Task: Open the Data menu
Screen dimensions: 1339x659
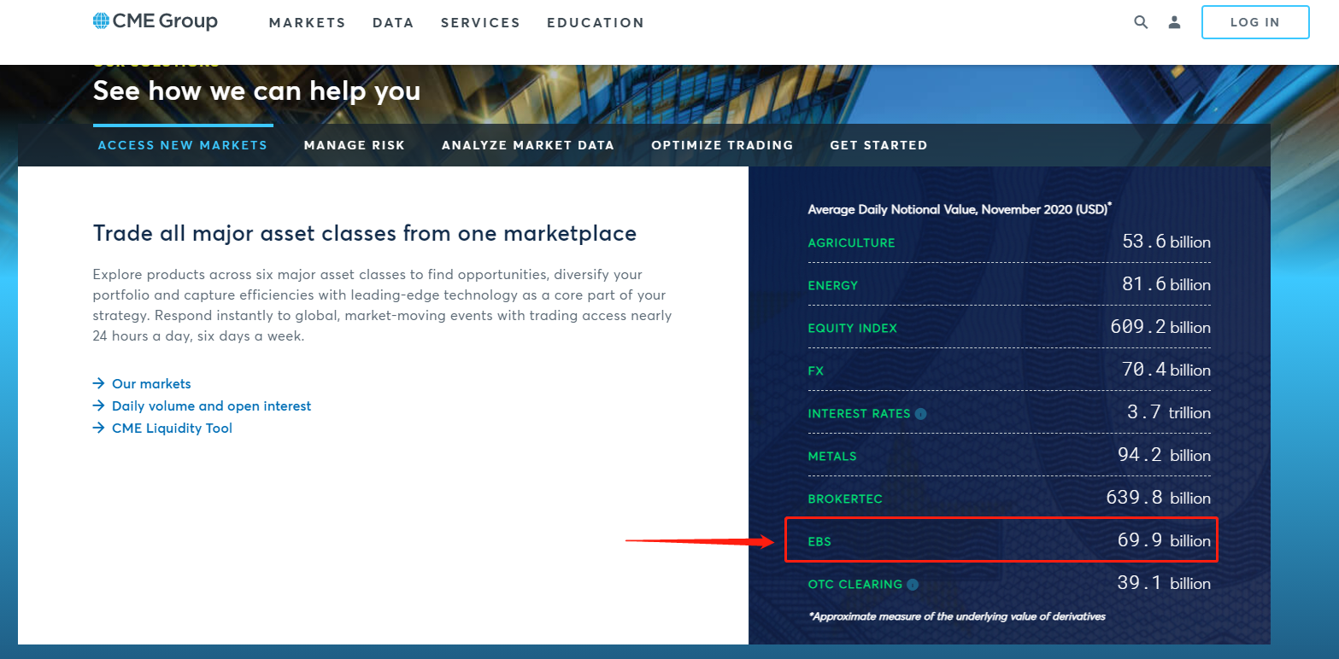Action: [393, 23]
